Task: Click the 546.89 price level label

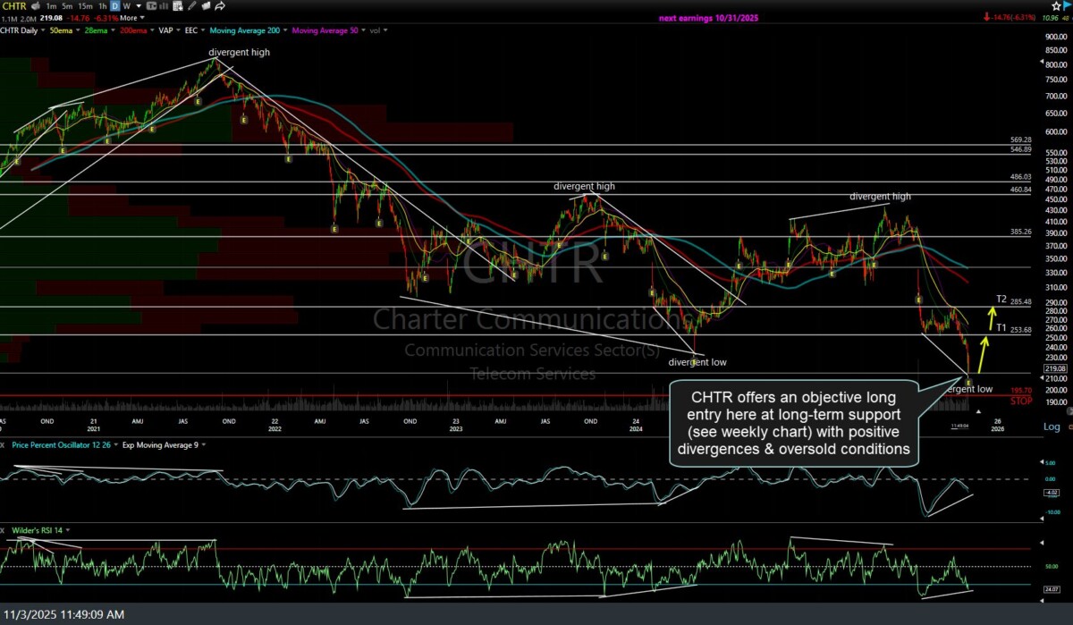Action: click(x=1021, y=148)
